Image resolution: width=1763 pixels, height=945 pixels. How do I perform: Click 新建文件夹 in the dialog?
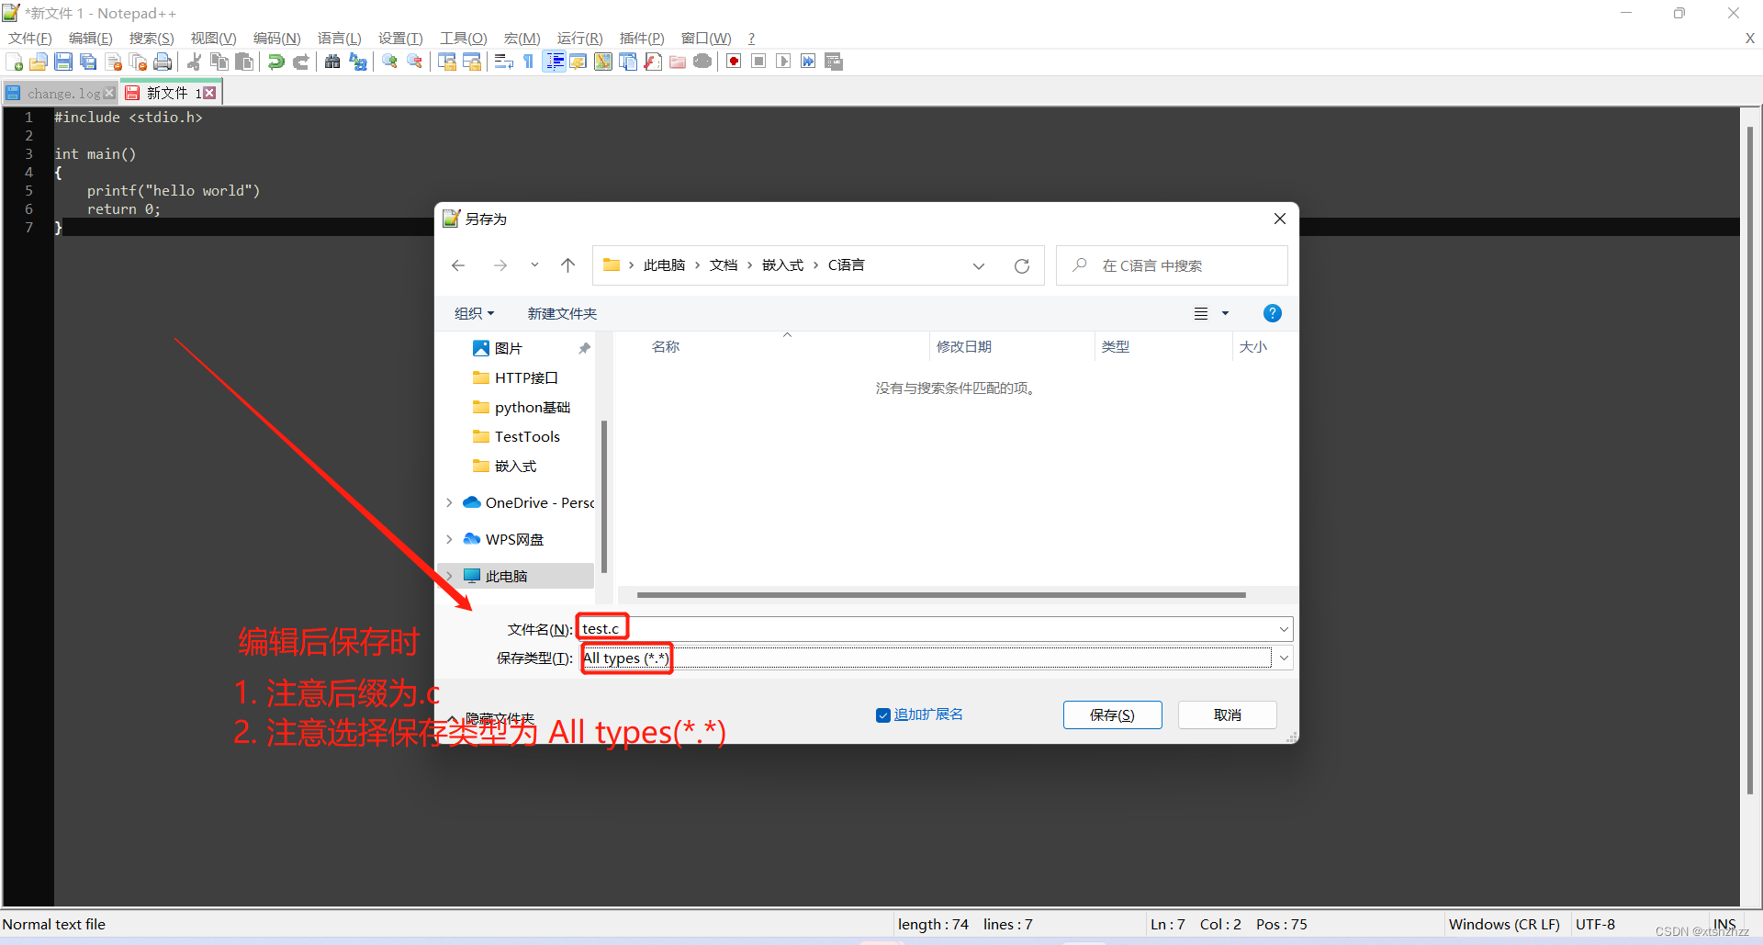pos(562,313)
